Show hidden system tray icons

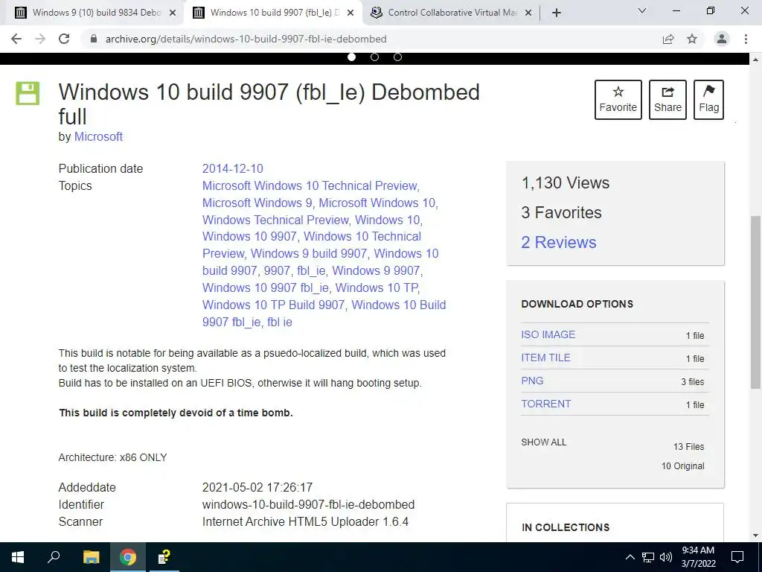pyautogui.click(x=630, y=557)
